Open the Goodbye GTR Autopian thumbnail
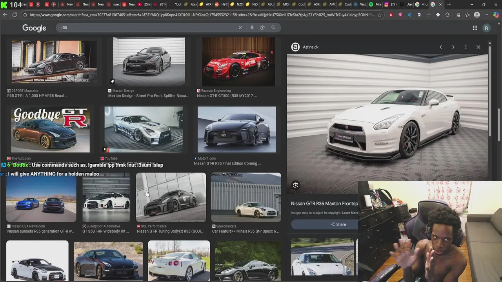 (x=50, y=129)
